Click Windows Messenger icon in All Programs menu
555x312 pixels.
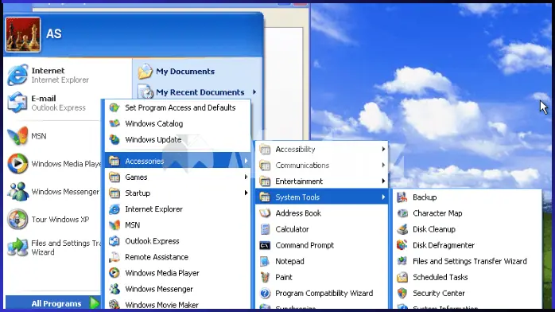[114, 289]
